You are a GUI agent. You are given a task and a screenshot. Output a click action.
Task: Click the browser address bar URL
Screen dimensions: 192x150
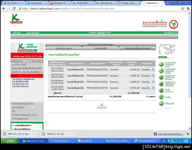click(68, 9)
